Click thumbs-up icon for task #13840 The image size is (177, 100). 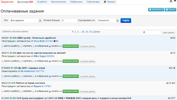(169, 98)
